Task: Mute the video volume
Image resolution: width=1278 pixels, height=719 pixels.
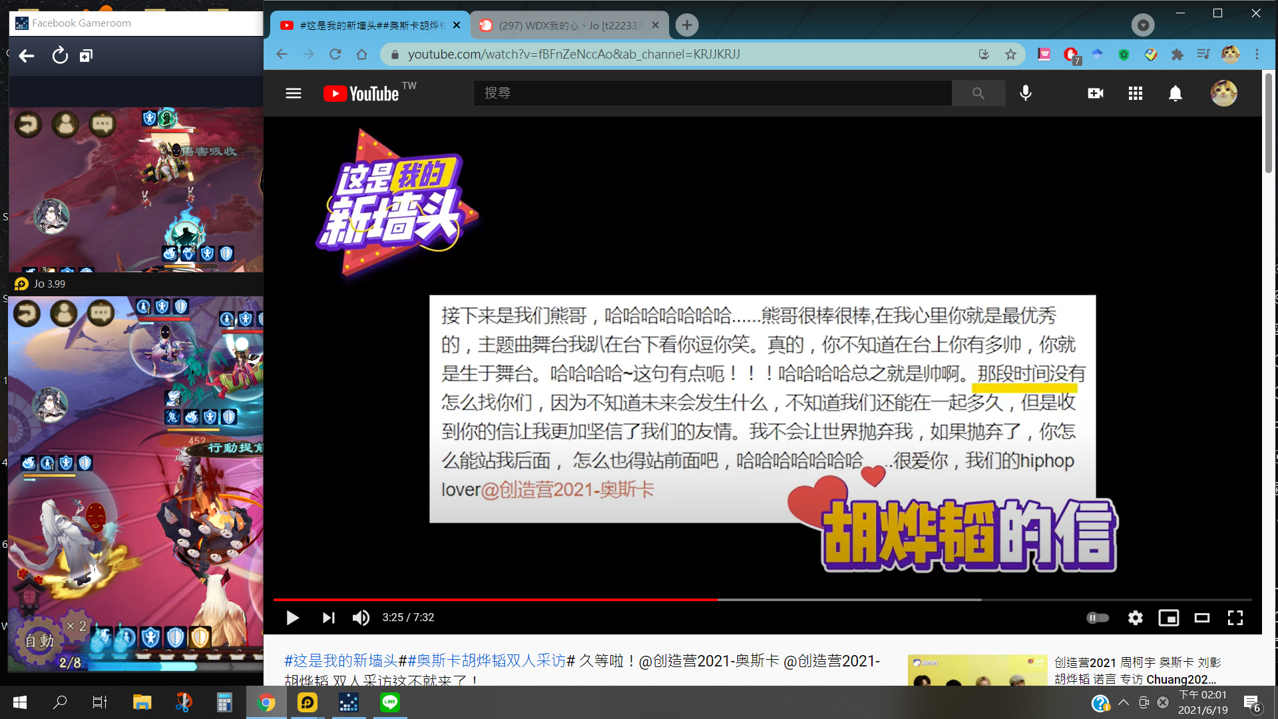Action: (x=361, y=618)
